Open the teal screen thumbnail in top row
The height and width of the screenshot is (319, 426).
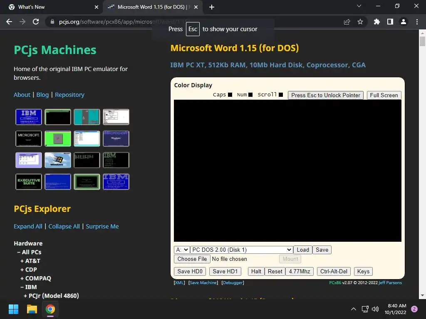(x=87, y=117)
